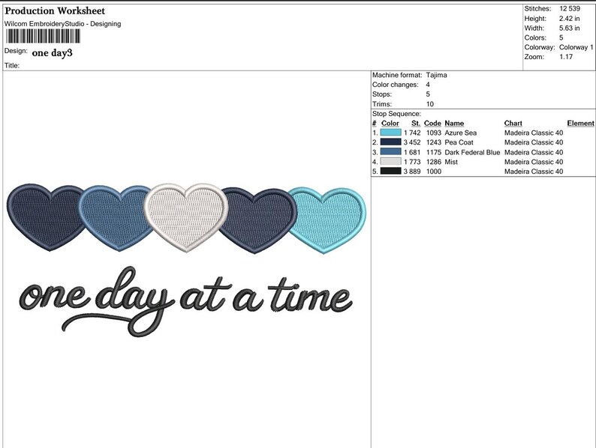Click the zoom value '1.17'

pos(565,56)
